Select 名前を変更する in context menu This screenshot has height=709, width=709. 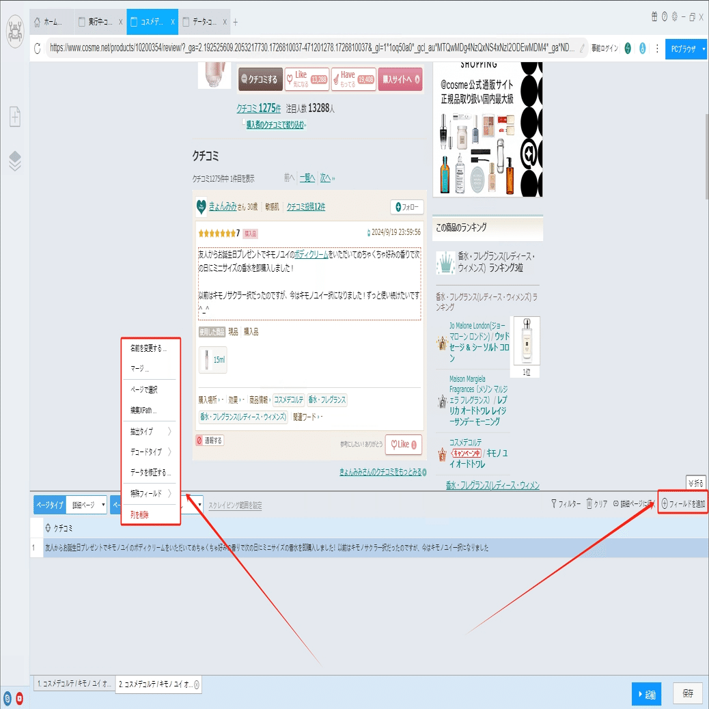point(150,348)
